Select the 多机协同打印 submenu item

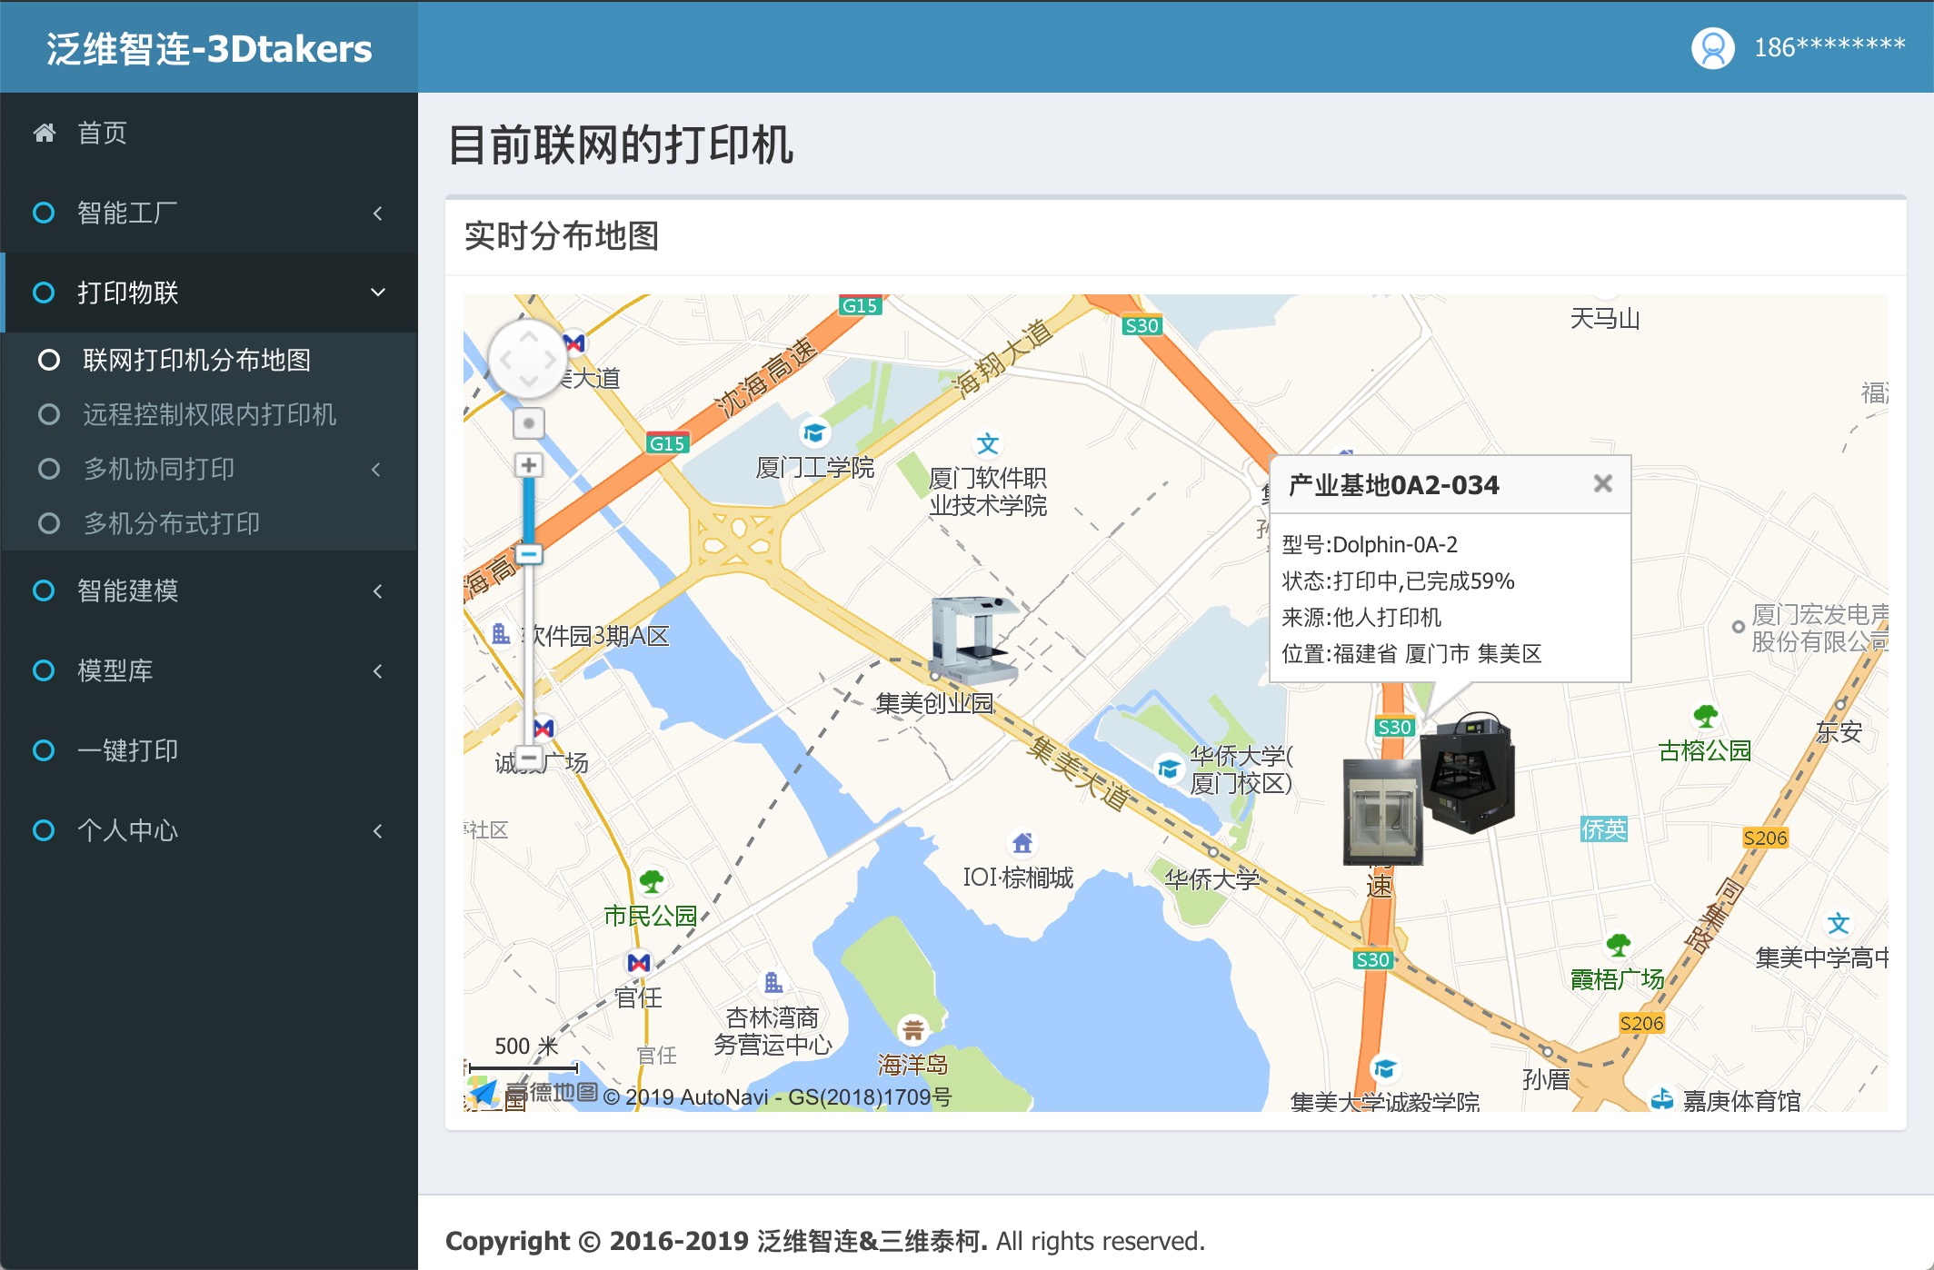point(209,469)
